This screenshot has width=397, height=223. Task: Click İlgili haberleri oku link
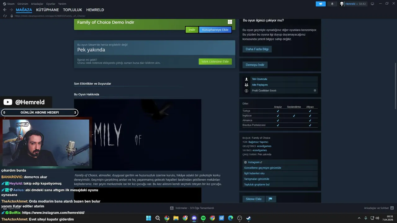click(280, 173)
